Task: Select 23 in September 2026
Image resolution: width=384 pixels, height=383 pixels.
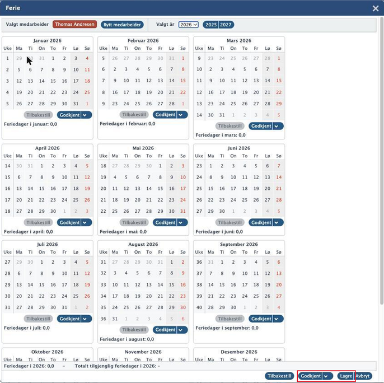Action: pyautogui.click(x=233, y=296)
